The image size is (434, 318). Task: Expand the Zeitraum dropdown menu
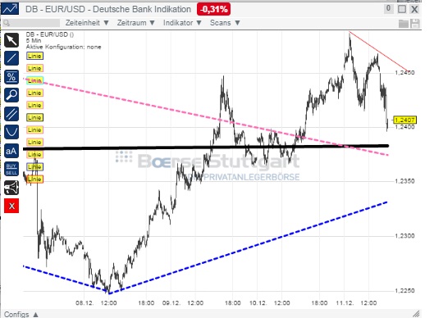click(x=135, y=23)
